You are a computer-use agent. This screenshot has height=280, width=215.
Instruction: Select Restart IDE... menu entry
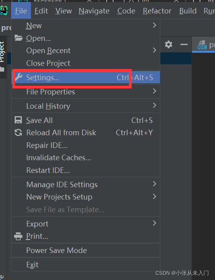(x=86, y=170)
